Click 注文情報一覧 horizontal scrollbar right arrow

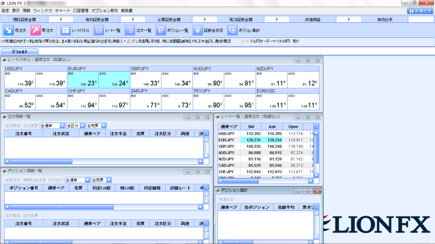[x=201, y=161]
